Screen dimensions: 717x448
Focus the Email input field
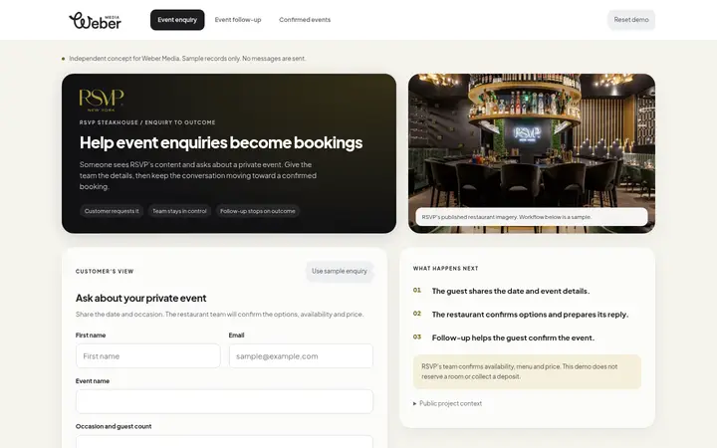pyautogui.click(x=301, y=355)
